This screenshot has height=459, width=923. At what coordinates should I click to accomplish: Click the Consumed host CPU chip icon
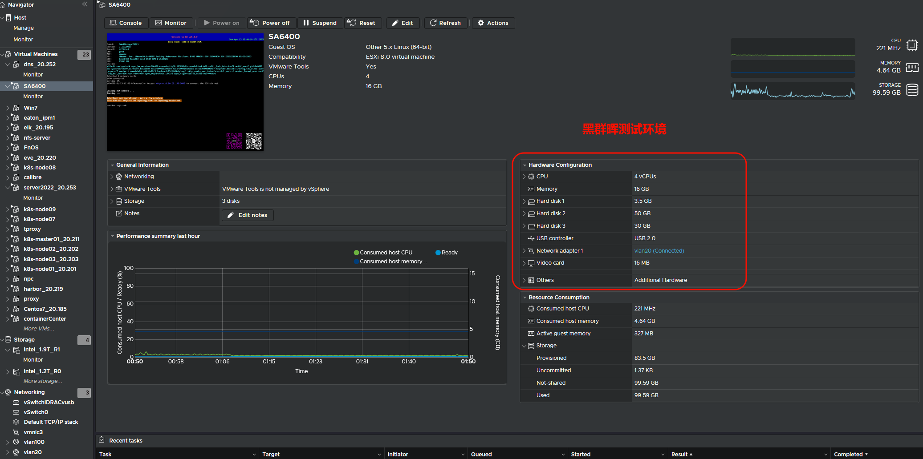click(531, 309)
